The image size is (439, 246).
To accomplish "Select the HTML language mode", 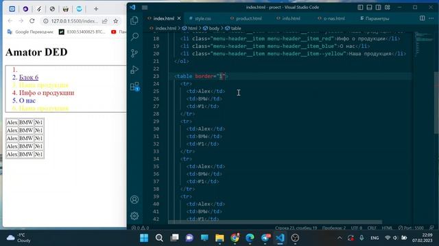I will pyautogui.click(x=387, y=228).
